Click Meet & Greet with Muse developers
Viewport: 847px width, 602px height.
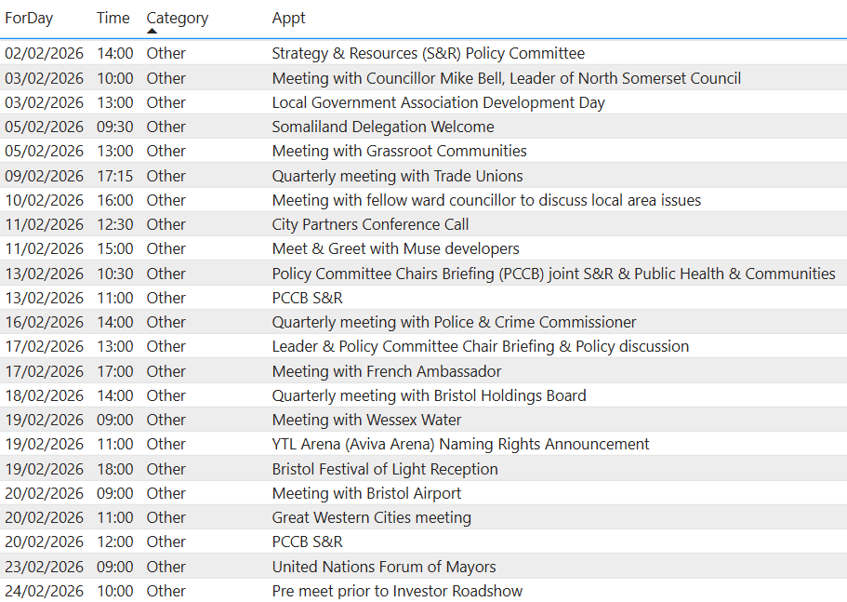[395, 248]
